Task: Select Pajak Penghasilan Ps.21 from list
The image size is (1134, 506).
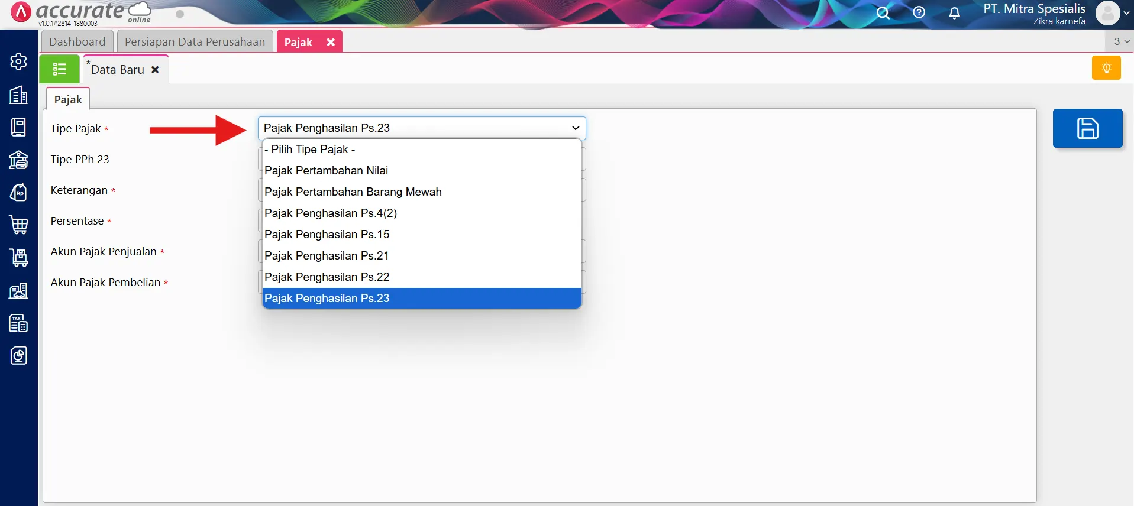Action: (x=327, y=256)
